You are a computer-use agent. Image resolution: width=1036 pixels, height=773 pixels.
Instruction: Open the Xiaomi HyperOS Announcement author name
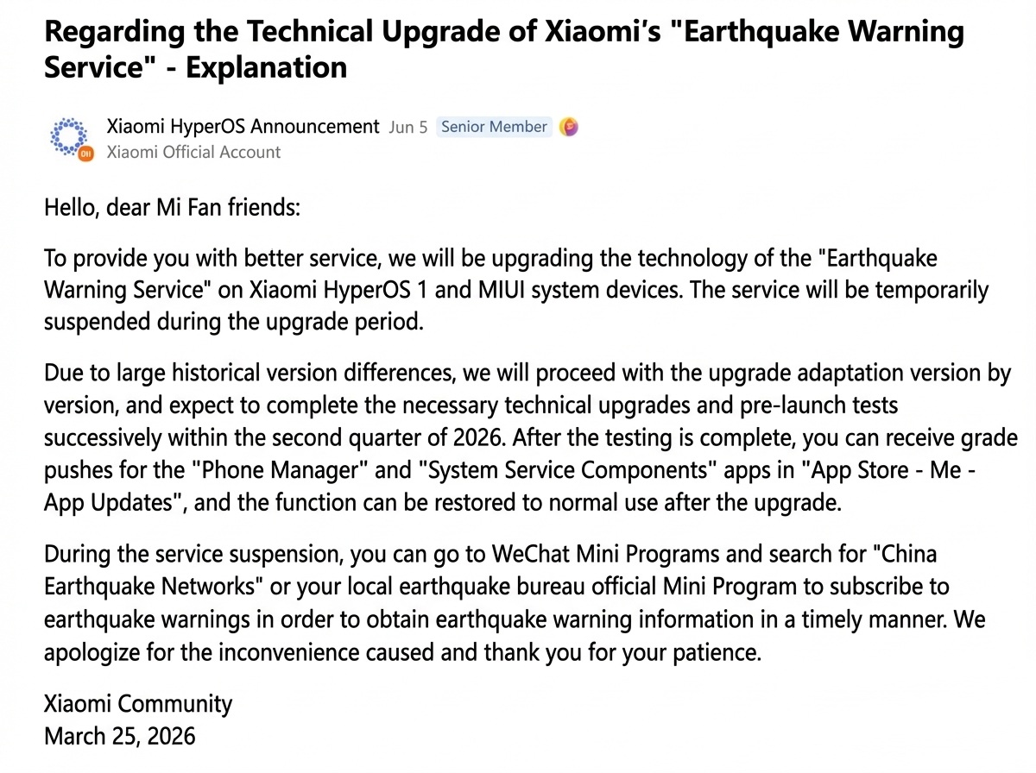pos(243,127)
